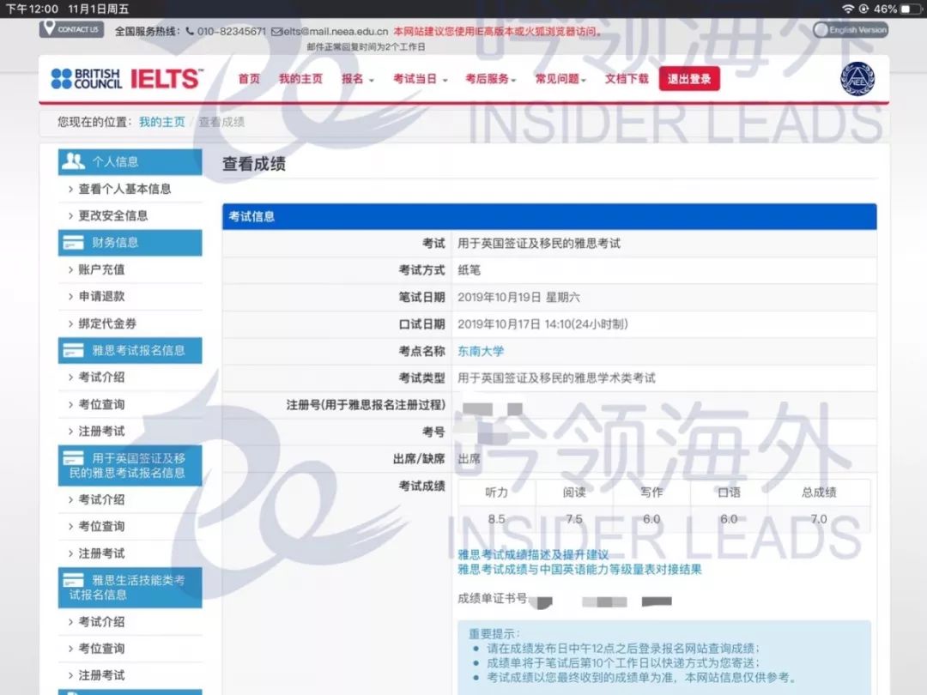The width and height of the screenshot is (927, 695).
Task: Select 查看个人基本信息 in the sidebar
Action: [x=124, y=189]
